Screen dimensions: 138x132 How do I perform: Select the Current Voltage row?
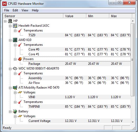(79, 121)
